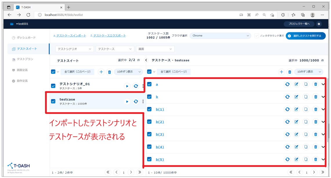The height and width of the screenshot is (178, 331).
Task: Click テストケースインポート link
Action: coord(70,36)
